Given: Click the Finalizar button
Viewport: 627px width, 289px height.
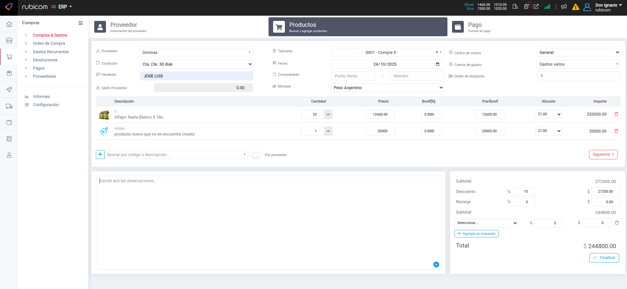Looking at the screenshot, I should point(604,258).
